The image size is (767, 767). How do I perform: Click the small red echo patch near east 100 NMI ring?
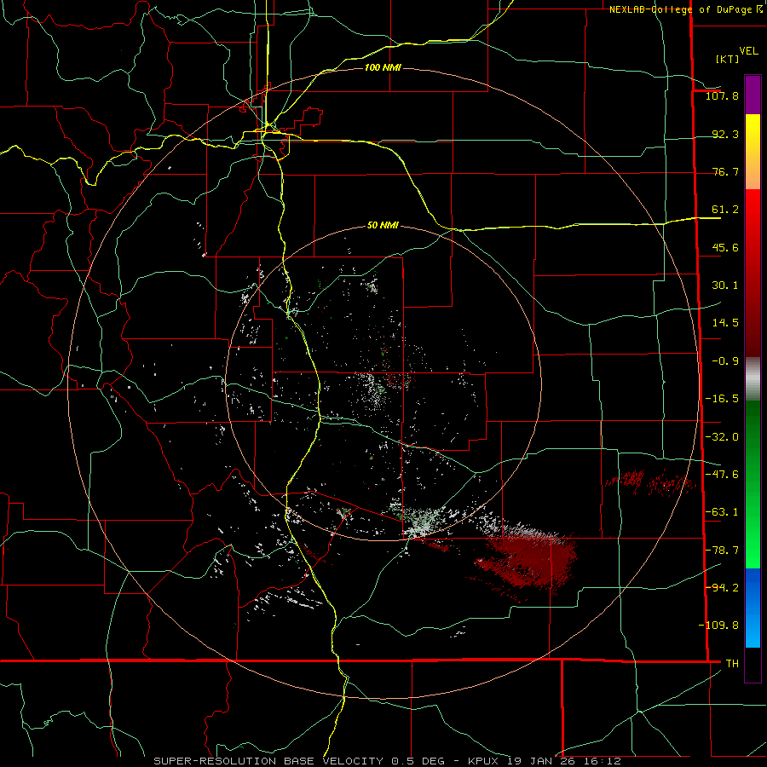tap(650, 482)
